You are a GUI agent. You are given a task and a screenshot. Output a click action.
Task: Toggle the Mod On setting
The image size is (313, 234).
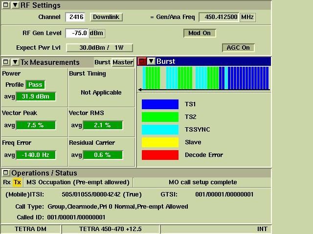[200, 33]
